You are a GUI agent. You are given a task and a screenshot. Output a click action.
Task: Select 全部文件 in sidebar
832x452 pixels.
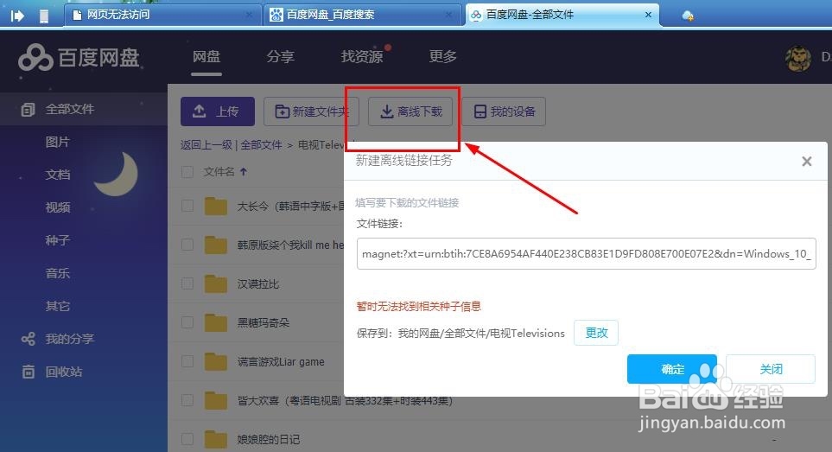click(84, 109)
